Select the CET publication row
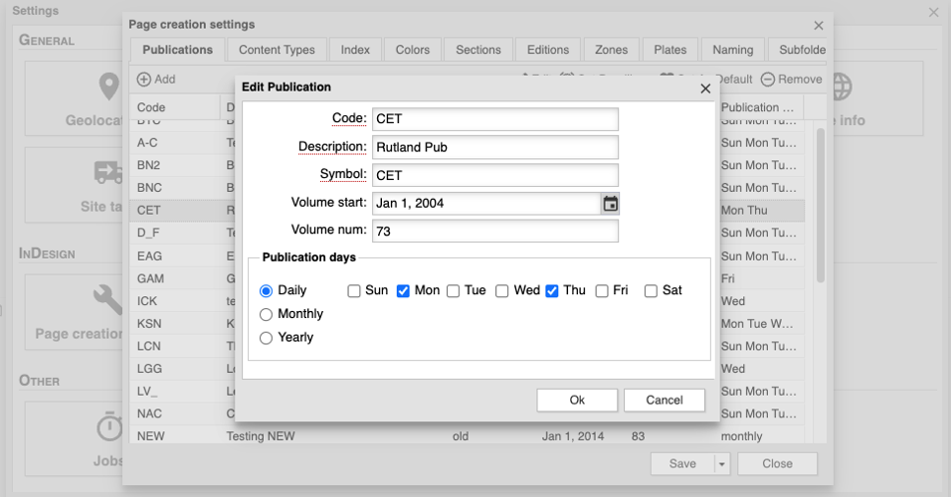Image resolution: width=951 pixels, height=497 pixels. [x=467, y=211]
